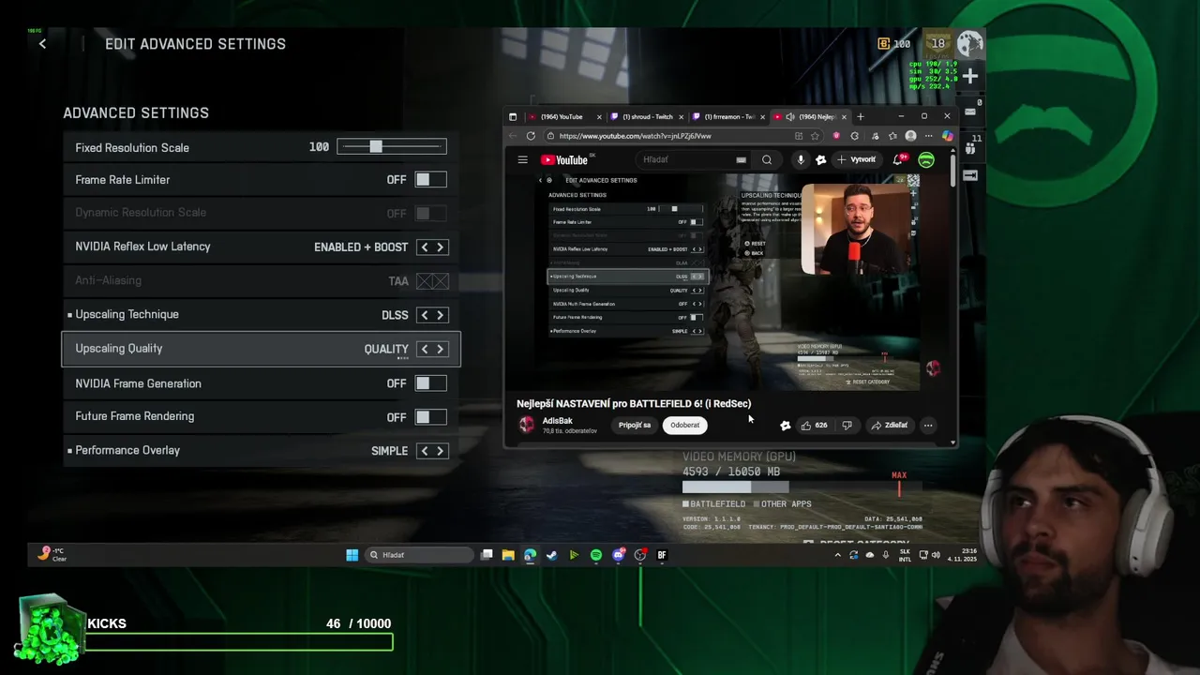Open the new browser tab with plus
The height and width of the screenshot is (675, 1200).
tap(861, 117)
